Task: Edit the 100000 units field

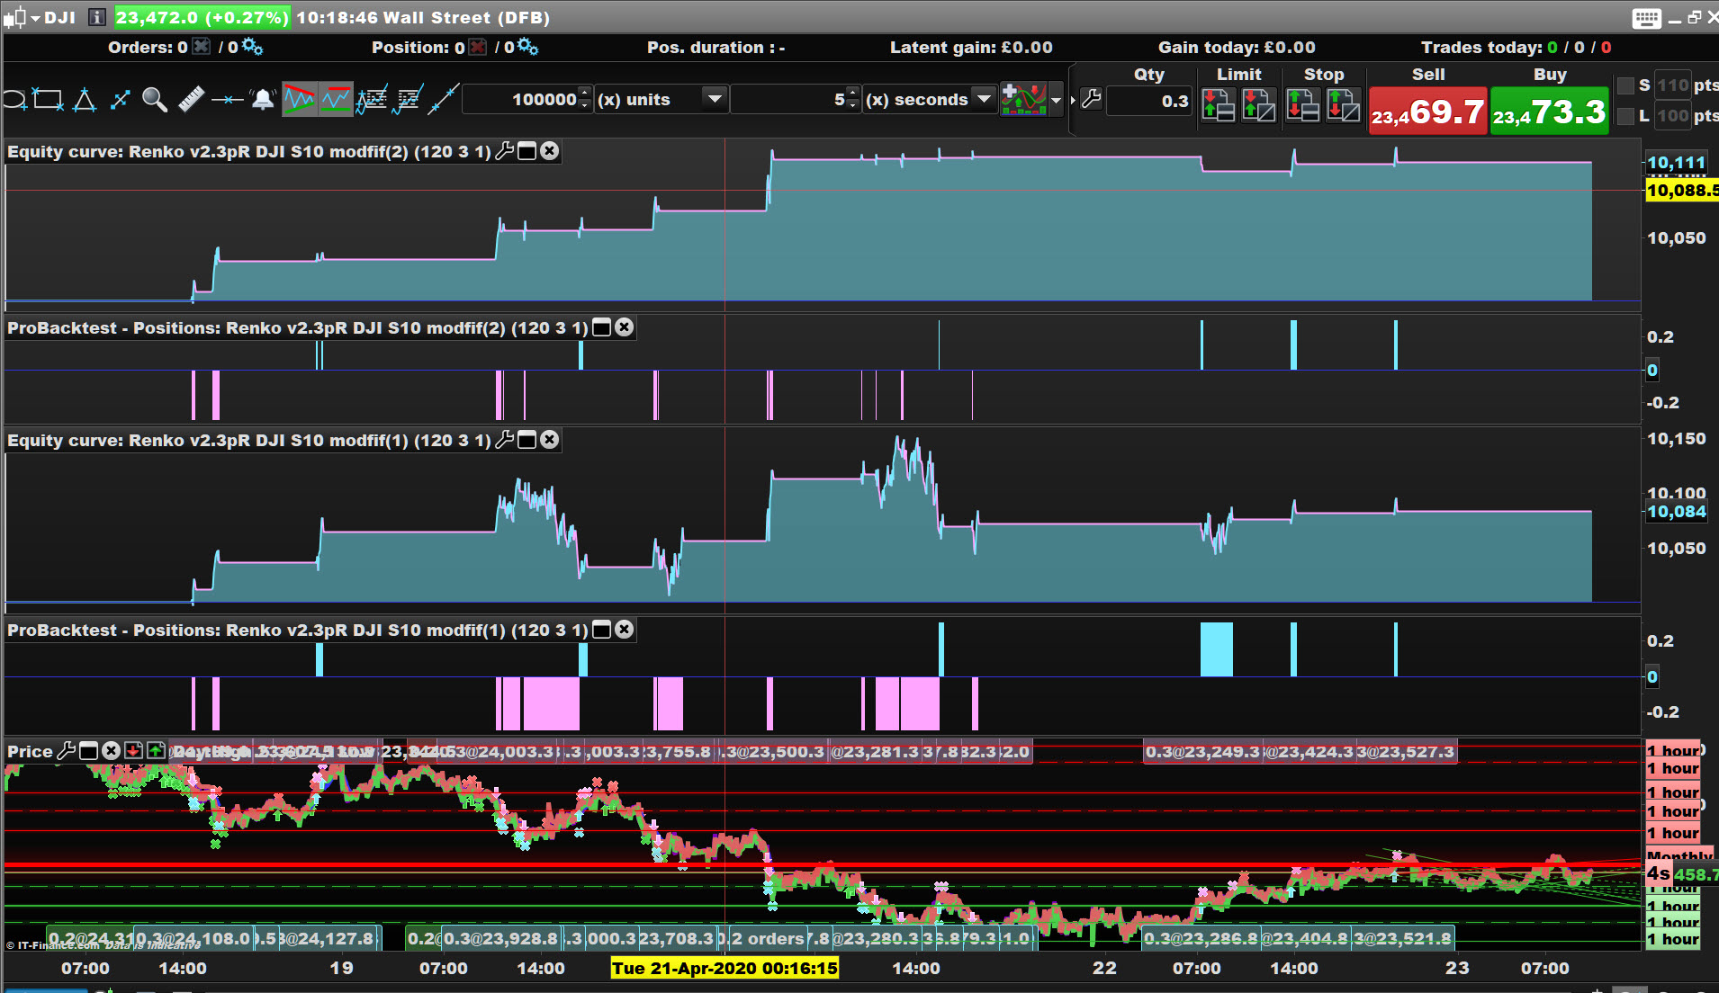Action: [x=521, y=100]
